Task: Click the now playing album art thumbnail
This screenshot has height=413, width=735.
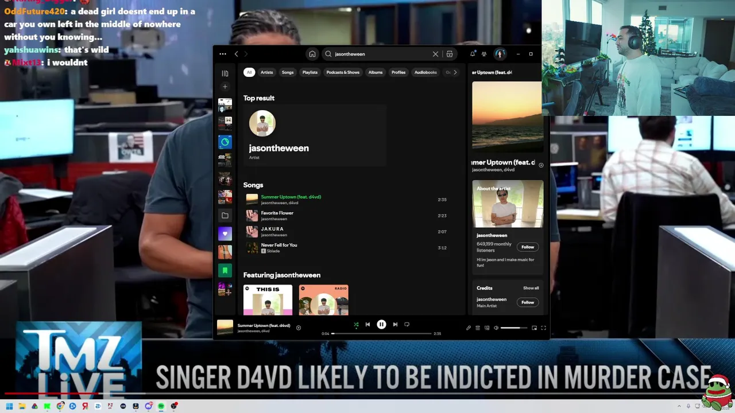Action: coord(225,328)
